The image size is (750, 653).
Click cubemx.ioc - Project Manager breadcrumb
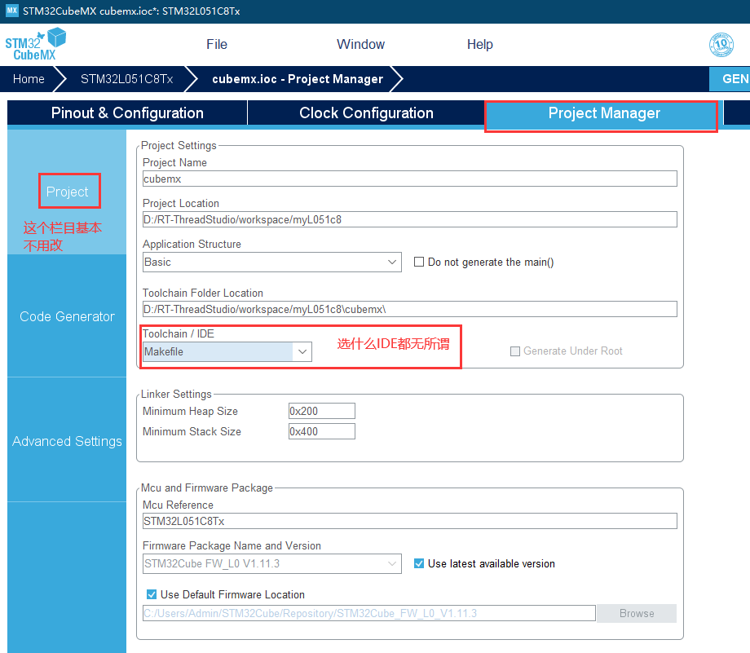point(298,79)
